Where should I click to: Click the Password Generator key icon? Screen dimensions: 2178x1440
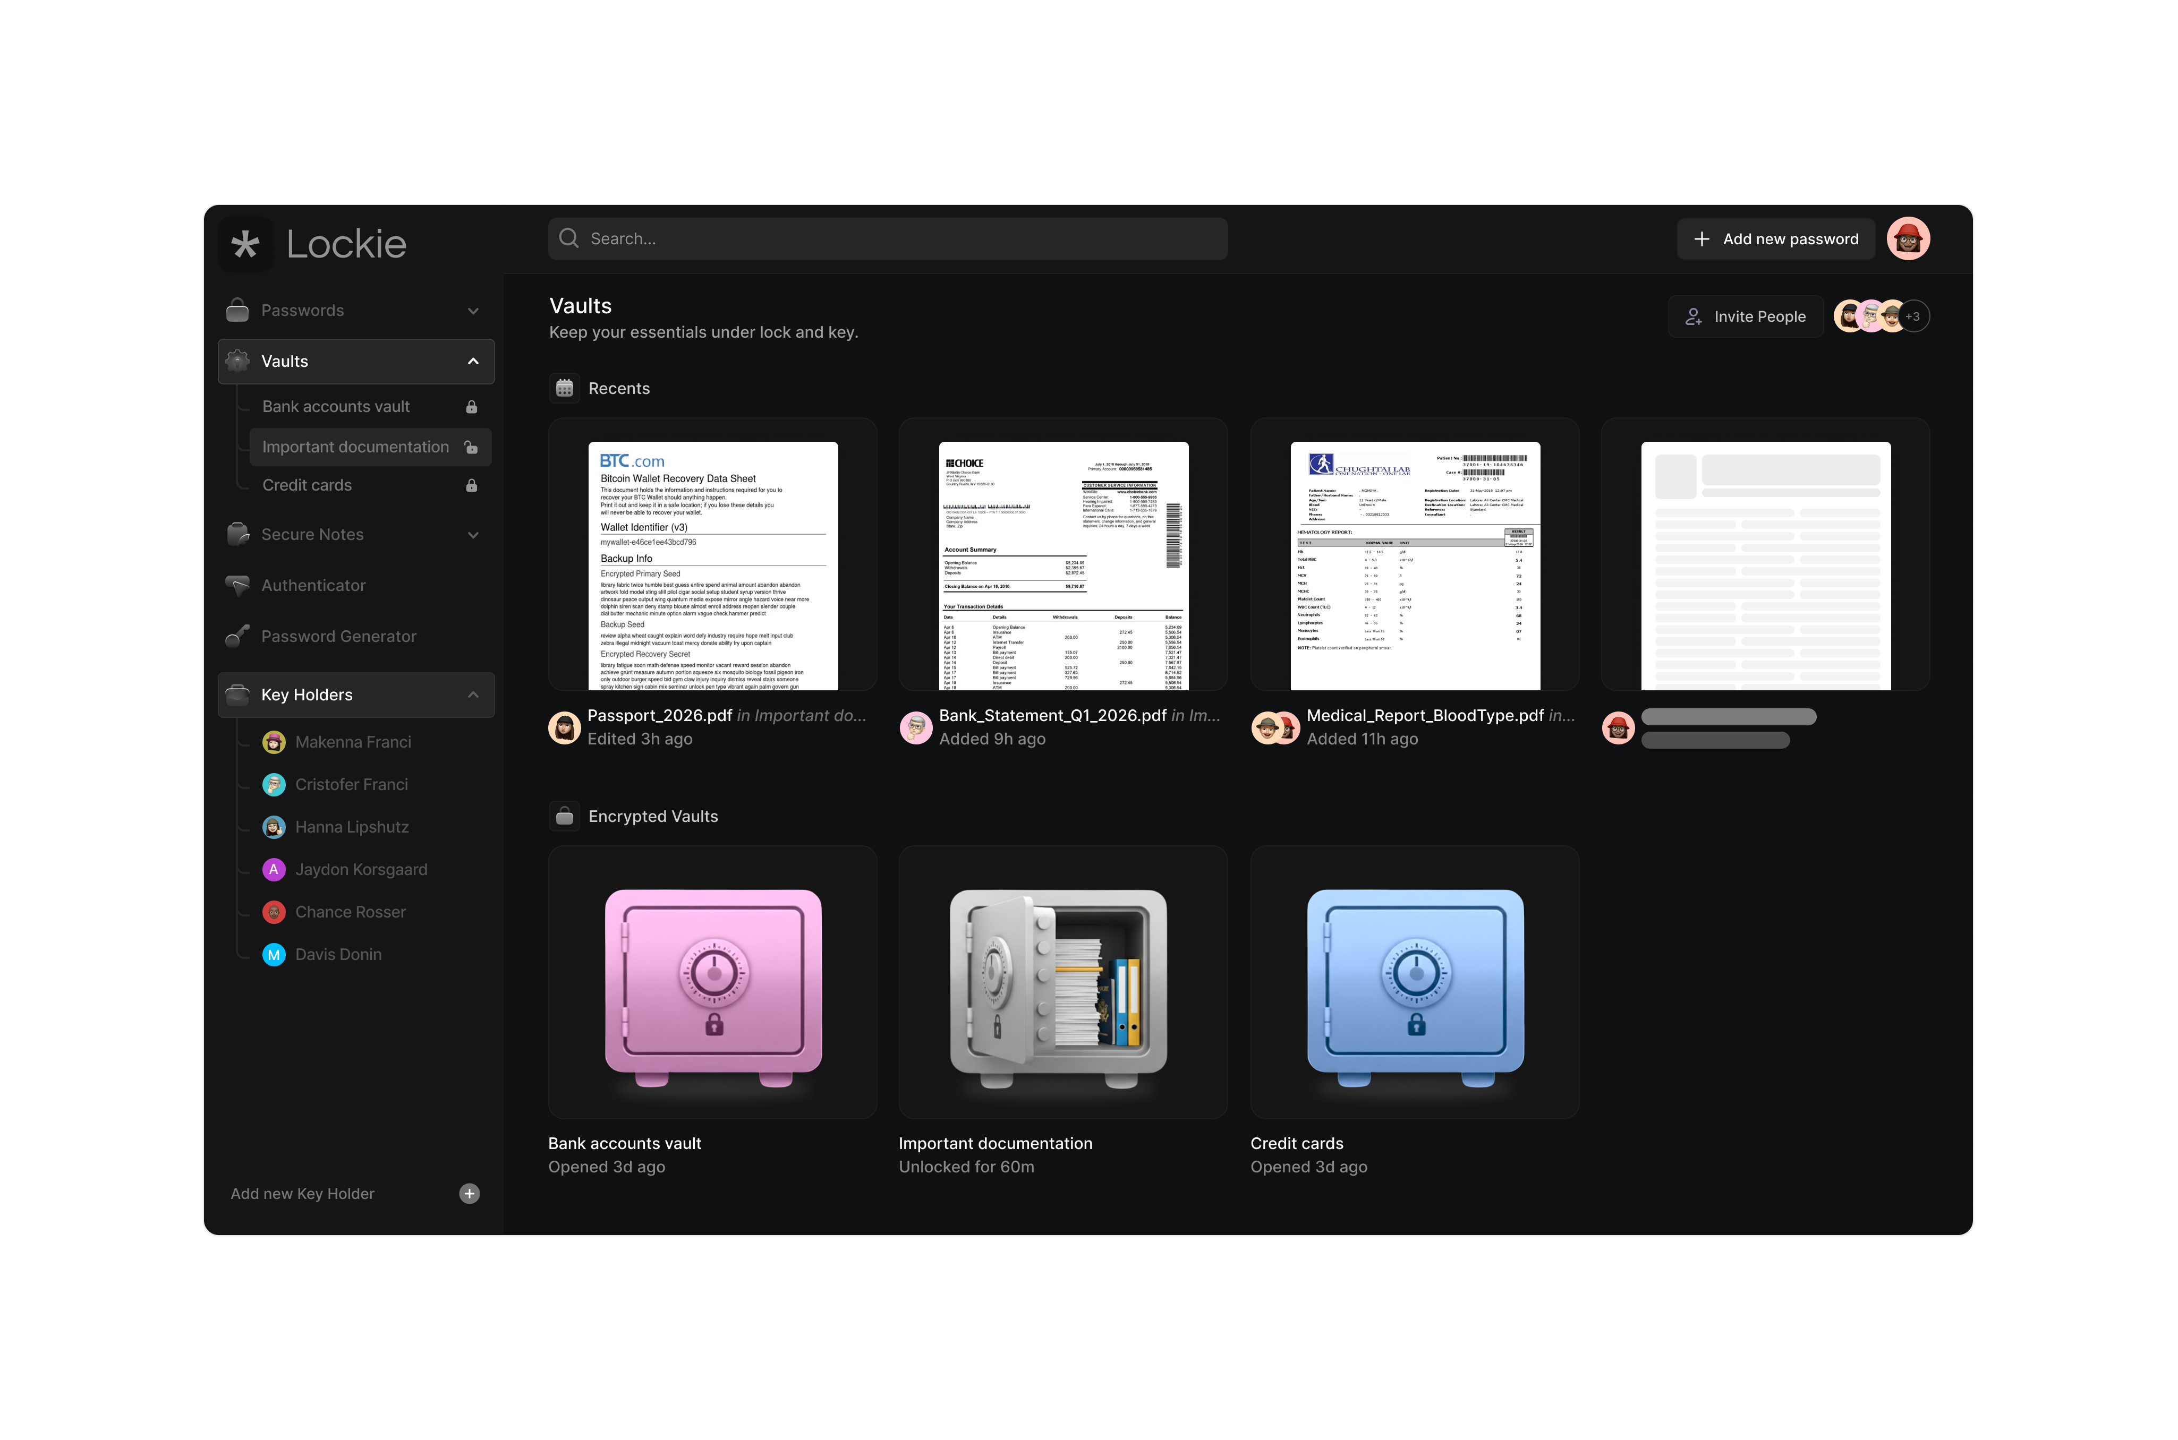pos(238,637)
